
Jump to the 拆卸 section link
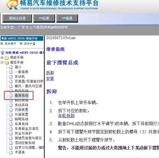click(50, 73)
